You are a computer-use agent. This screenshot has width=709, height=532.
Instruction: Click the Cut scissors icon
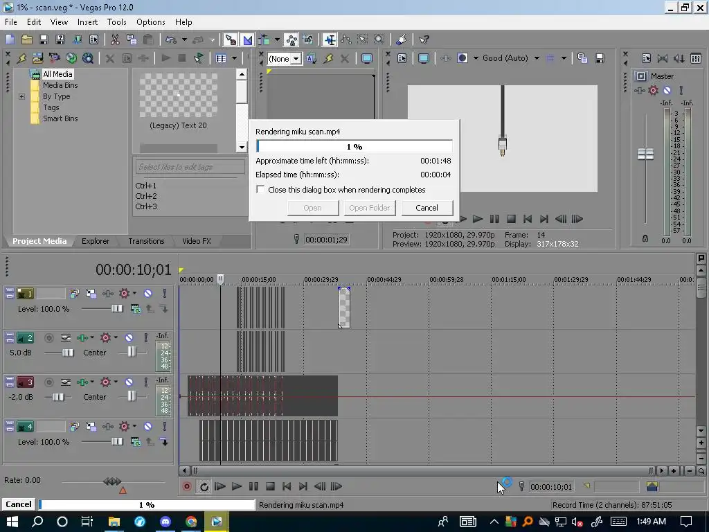click(116, 39)
